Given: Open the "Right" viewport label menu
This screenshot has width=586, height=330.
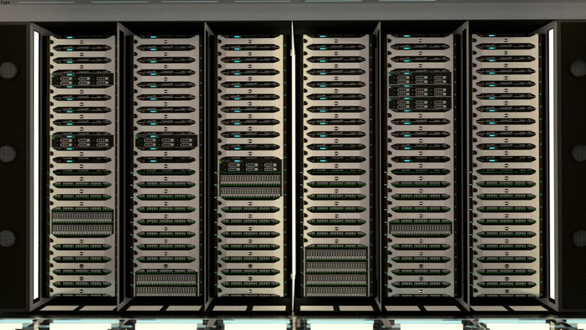Looking at the screenshot, I should (5, 3).
